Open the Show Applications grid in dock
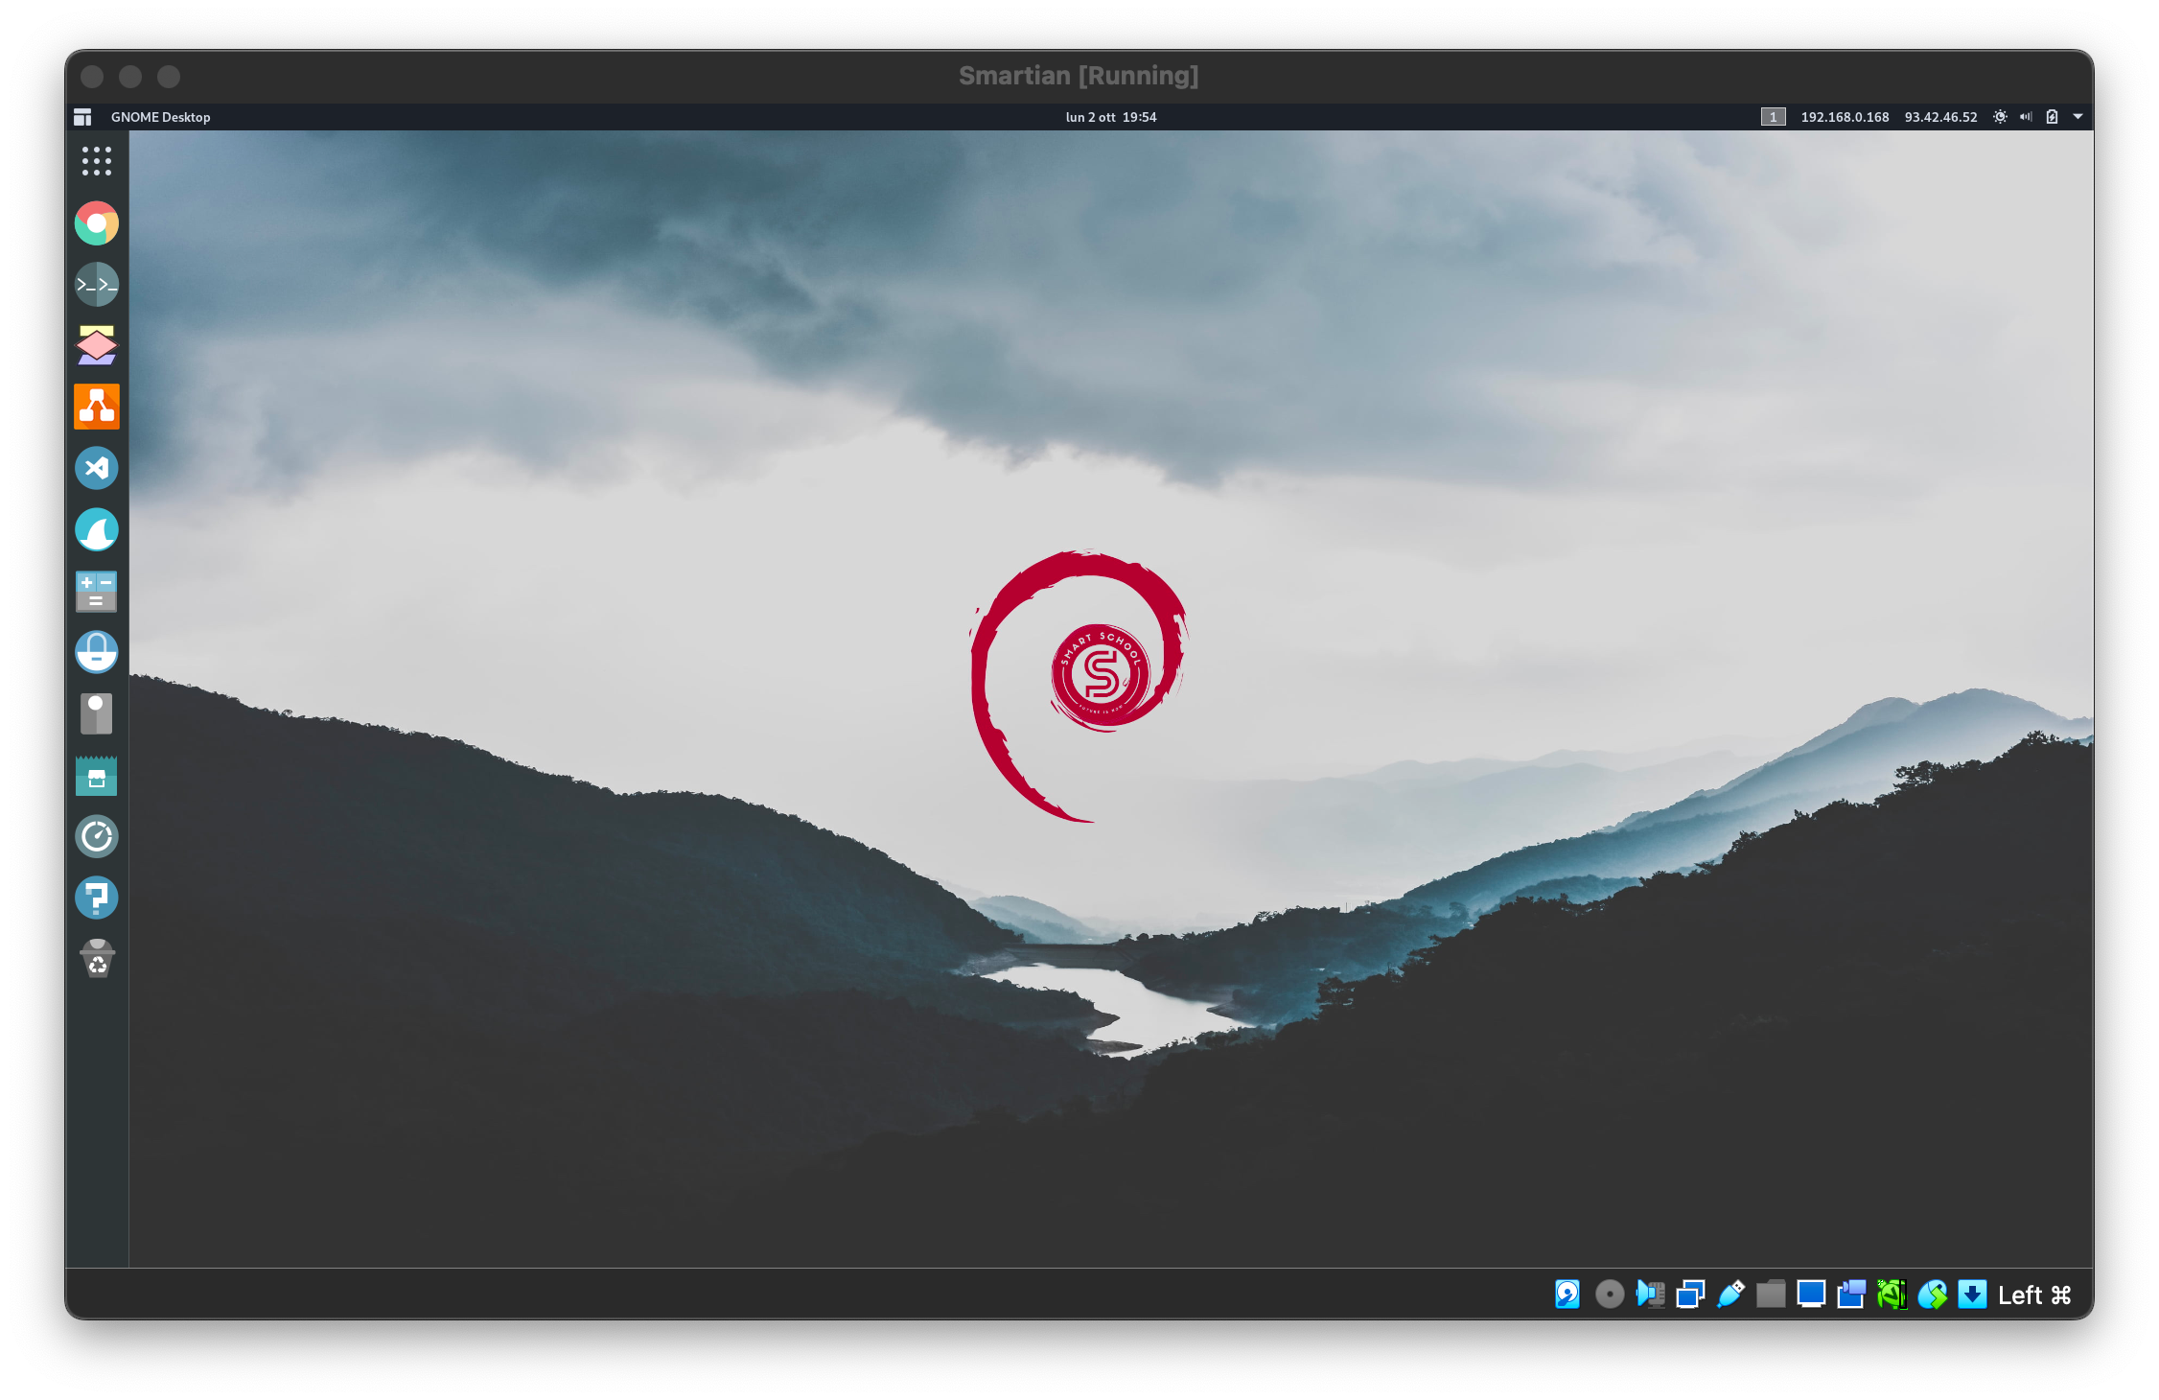Viewport: 2159px width, 1400px height. click(97, 161)
